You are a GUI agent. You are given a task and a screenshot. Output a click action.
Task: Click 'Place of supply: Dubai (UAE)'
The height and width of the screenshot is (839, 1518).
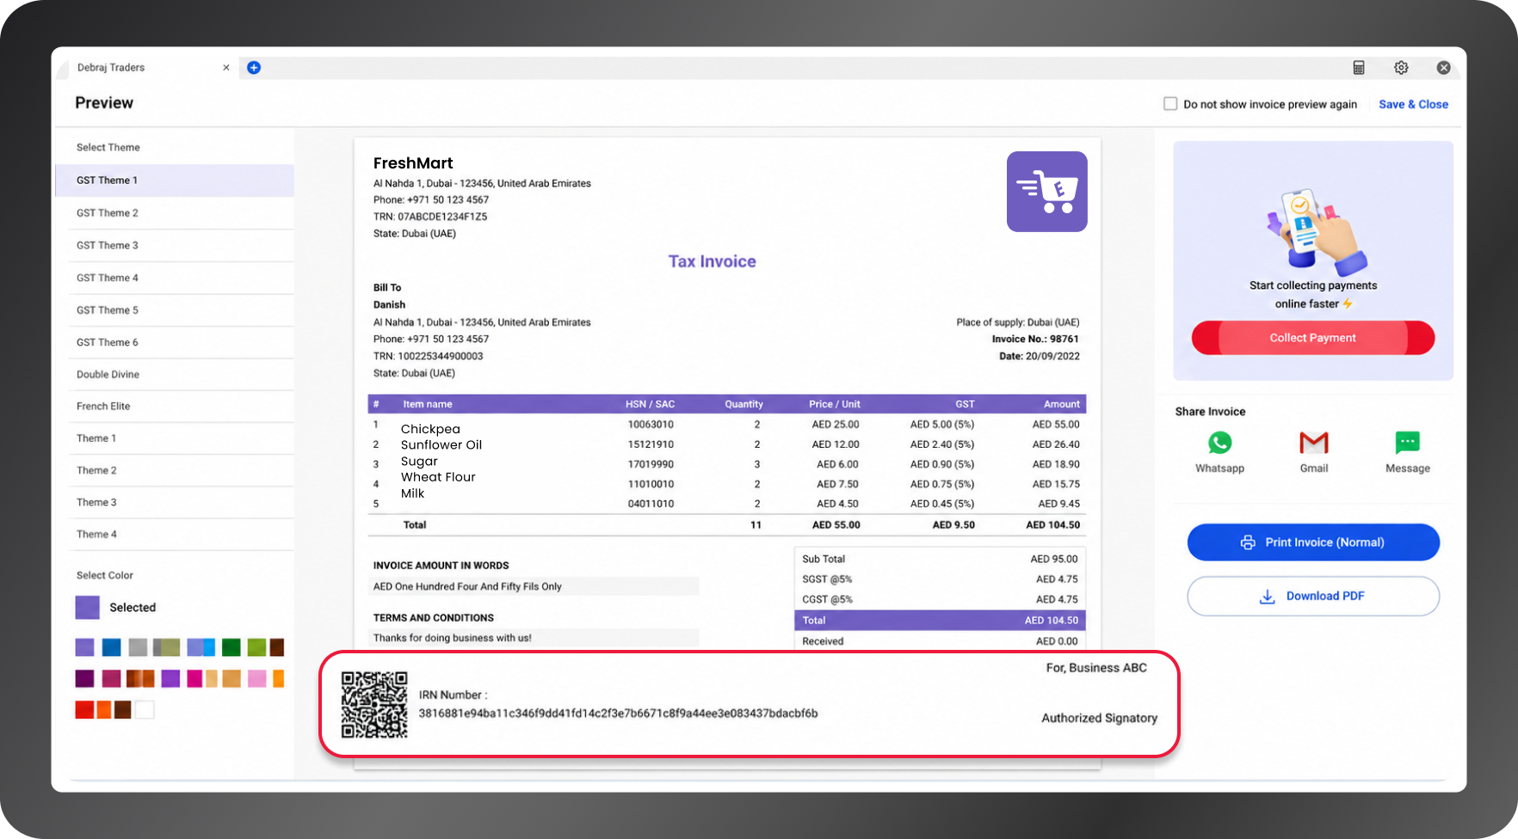pos(1018,323)
